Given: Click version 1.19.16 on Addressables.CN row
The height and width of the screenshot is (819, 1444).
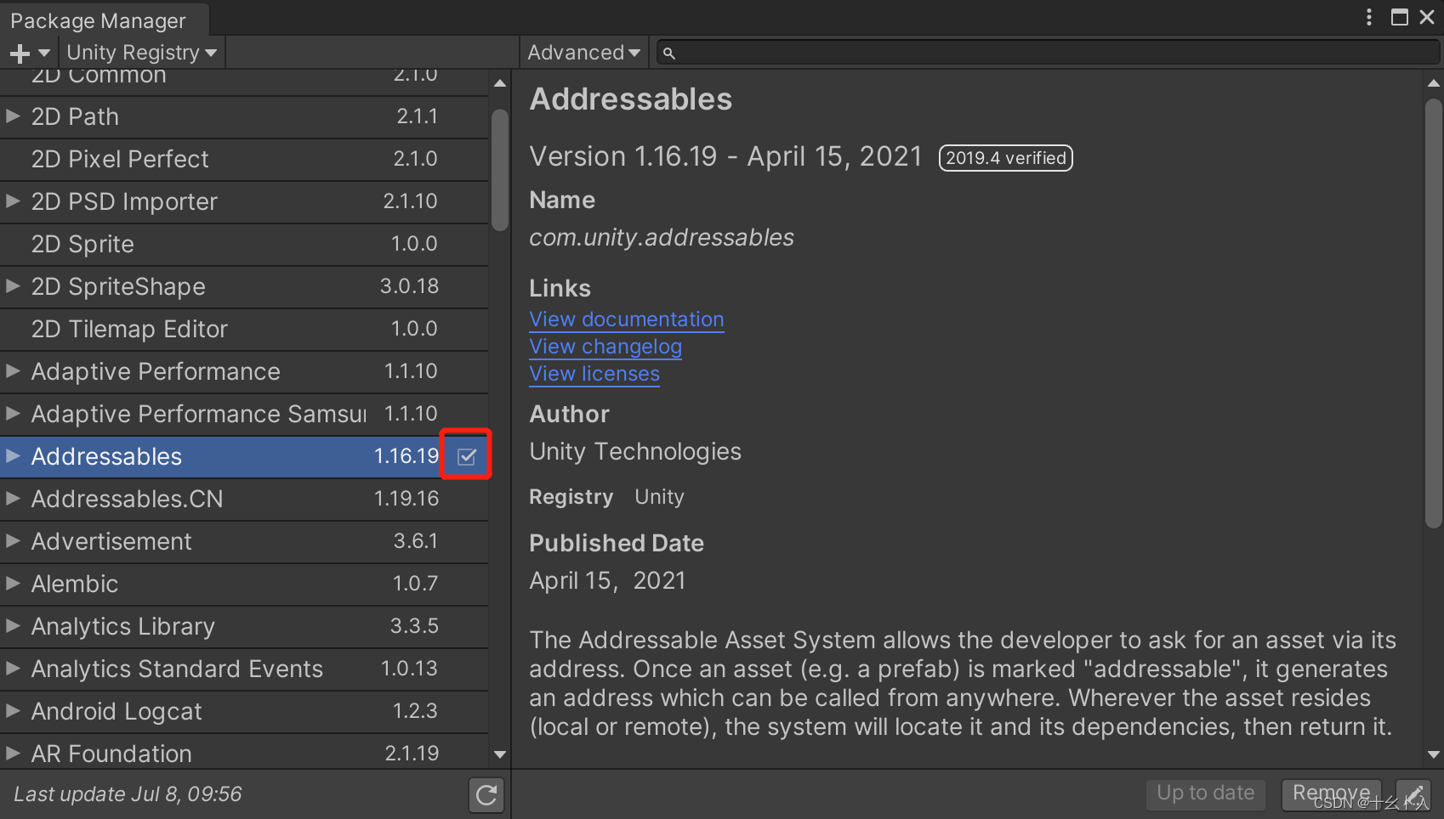Looking at the screenshot, I should [406, 499].
